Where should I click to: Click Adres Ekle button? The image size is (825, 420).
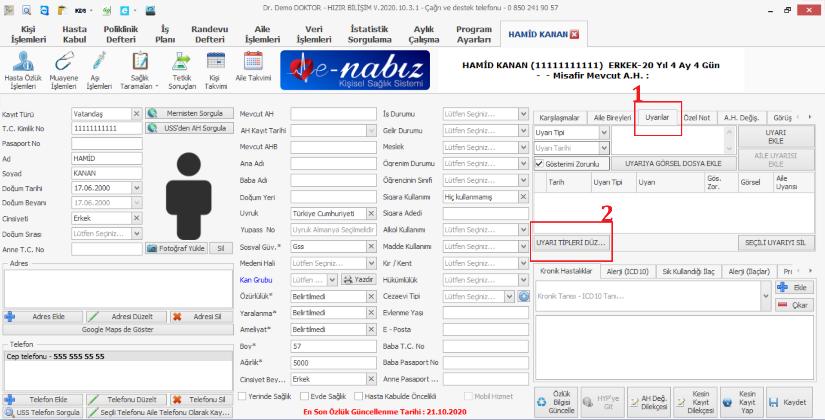(43, 317)
